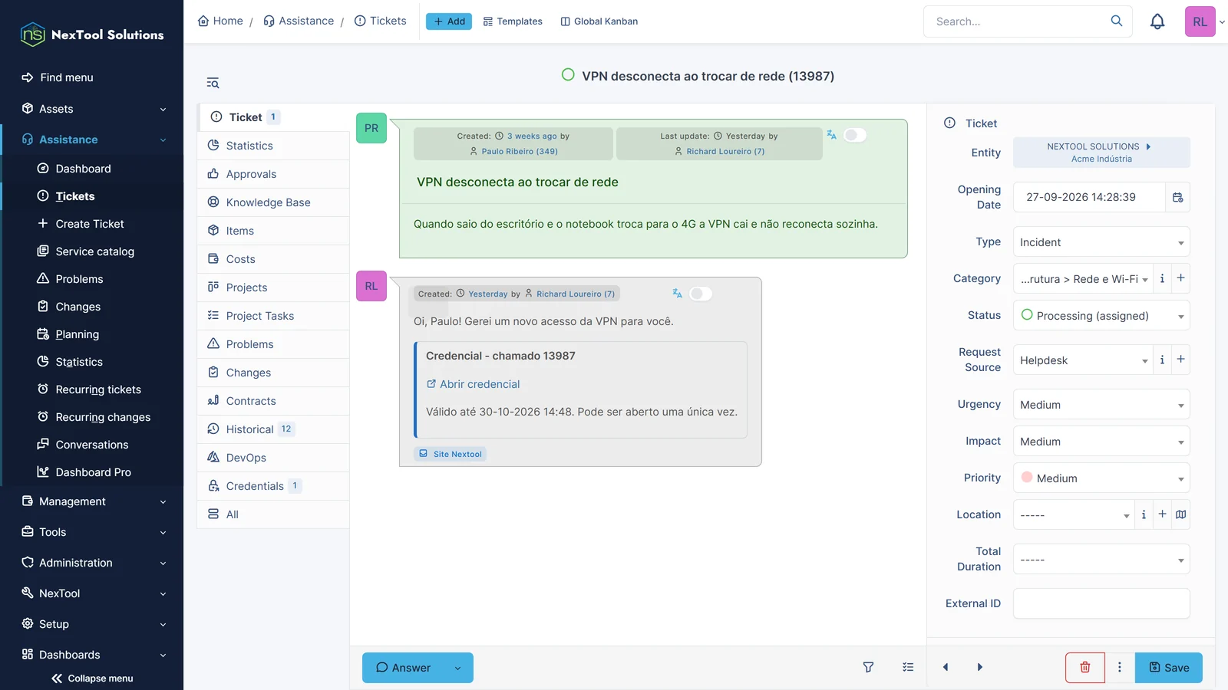Open the Abrir credencial link
This screenshot has width=1228, height=690.
473,384
